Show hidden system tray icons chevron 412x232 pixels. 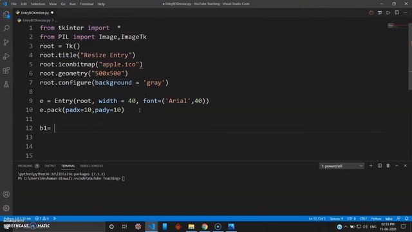(346, 226)
